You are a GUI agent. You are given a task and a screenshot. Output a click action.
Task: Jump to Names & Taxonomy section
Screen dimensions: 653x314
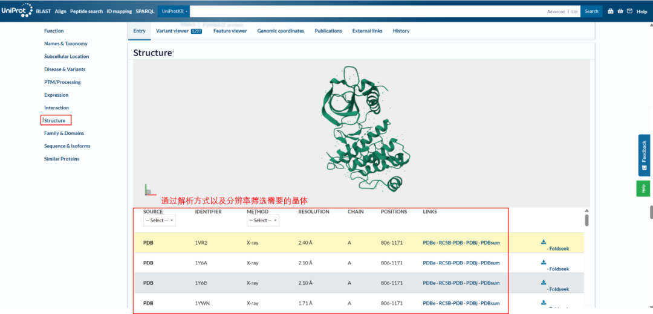click(x=66, y=43)
